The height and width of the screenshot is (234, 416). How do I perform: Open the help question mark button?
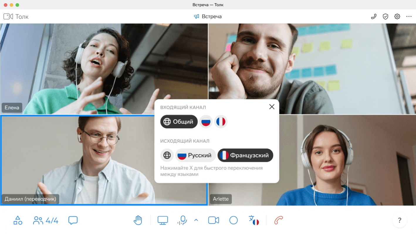coord(400,220)
